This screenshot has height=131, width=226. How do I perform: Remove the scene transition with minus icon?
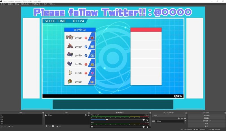click(182, 118)
